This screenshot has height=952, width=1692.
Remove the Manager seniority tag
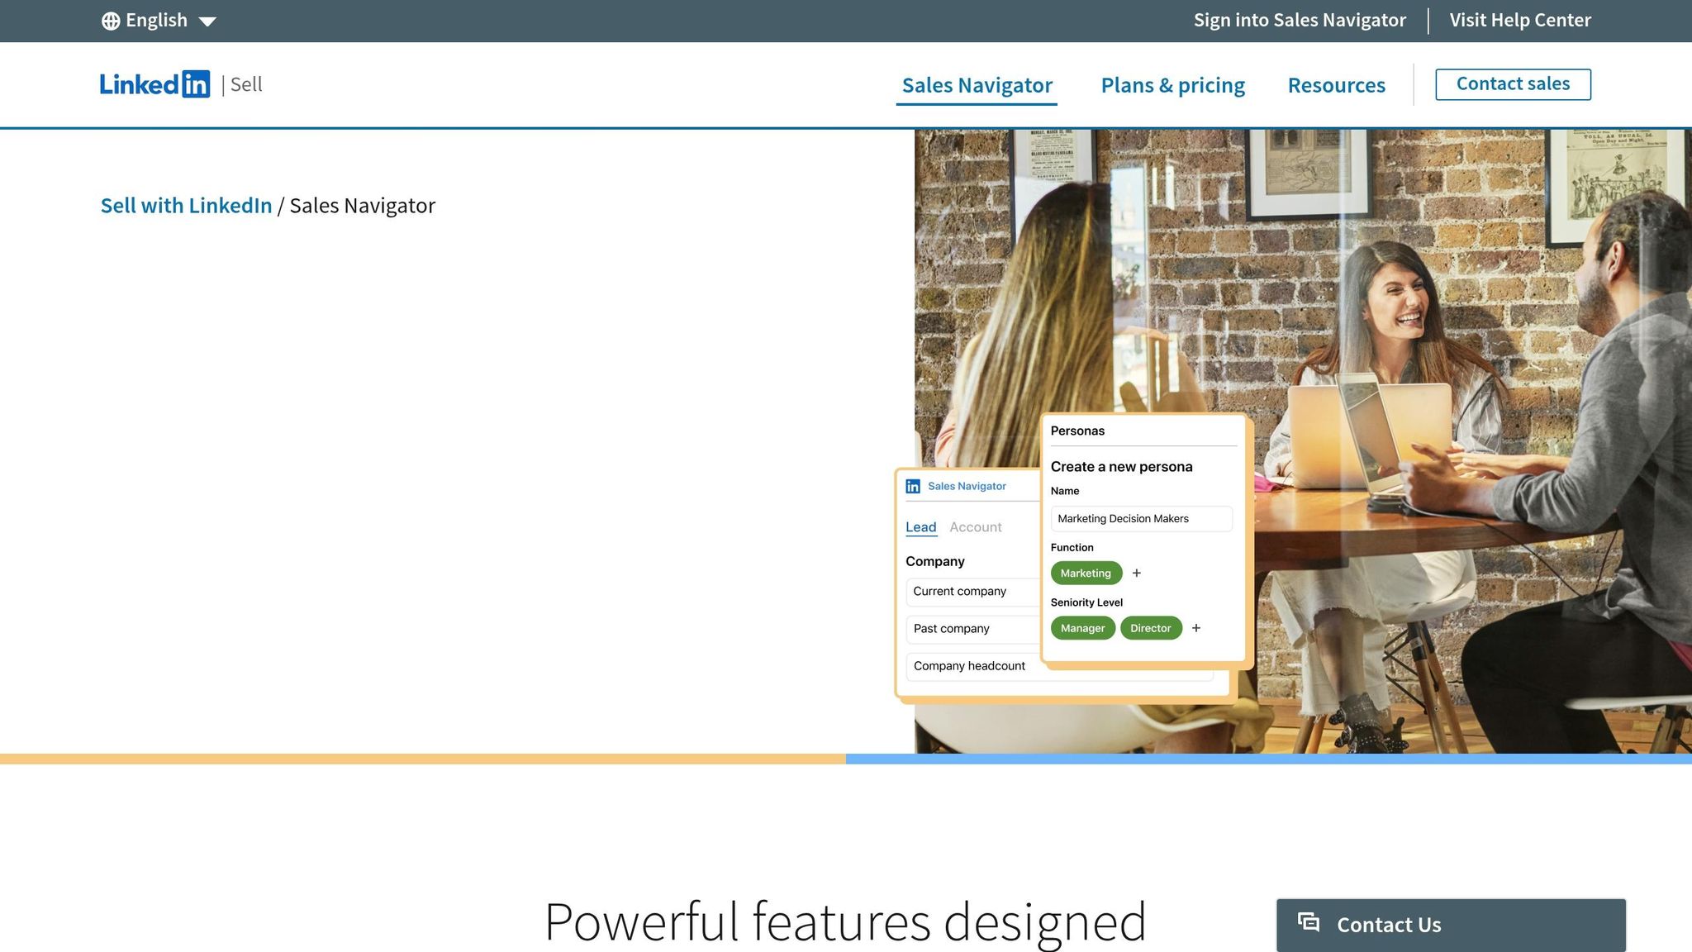(x=1083, y=628)
